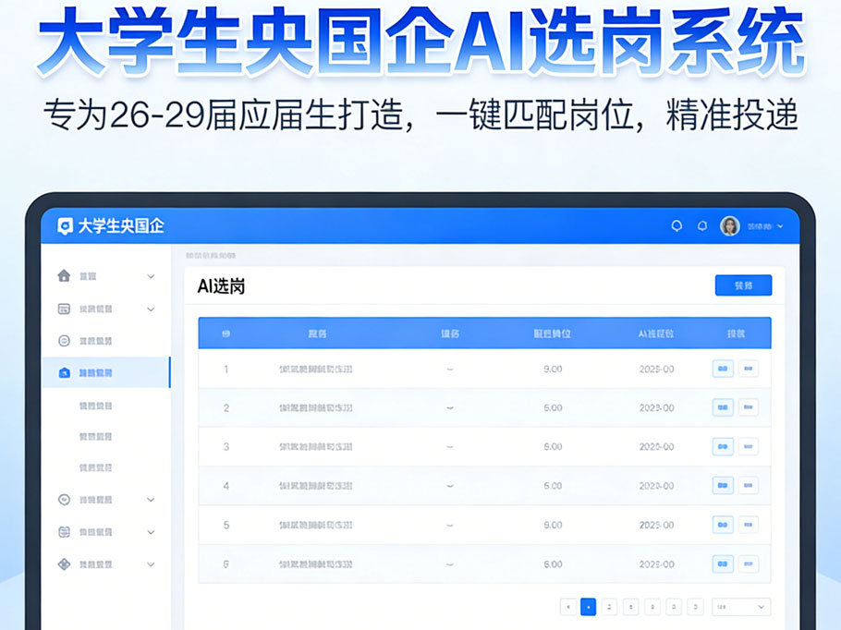Screen dimensions: 841x630
Task: Open the first submenu item under the highlighted entry
Action: tap(95, 406)
